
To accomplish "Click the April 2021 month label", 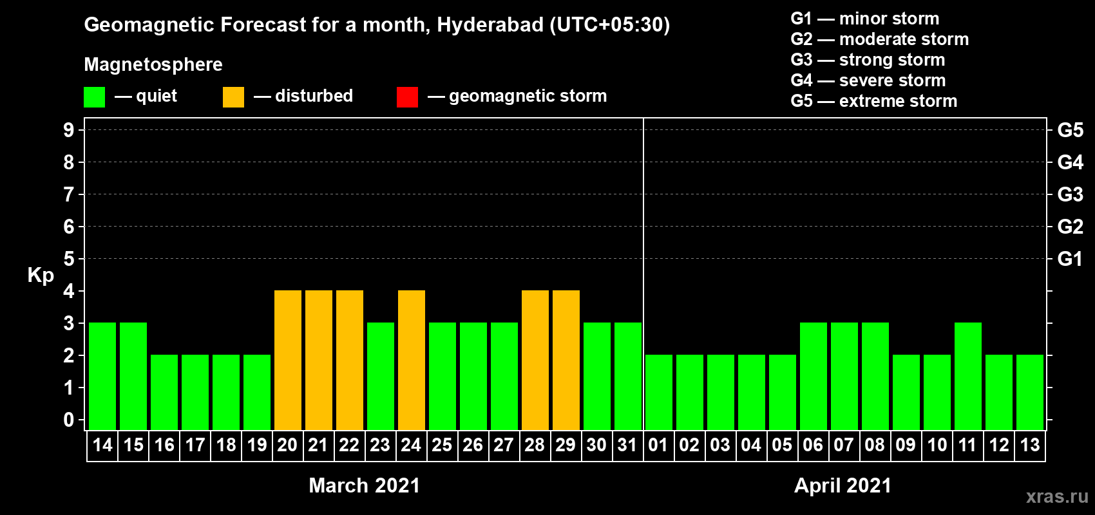I will [843, 485].
